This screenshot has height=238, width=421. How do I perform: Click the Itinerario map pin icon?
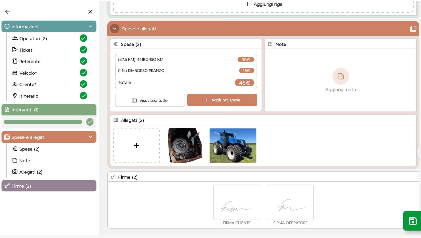point(15,96)
